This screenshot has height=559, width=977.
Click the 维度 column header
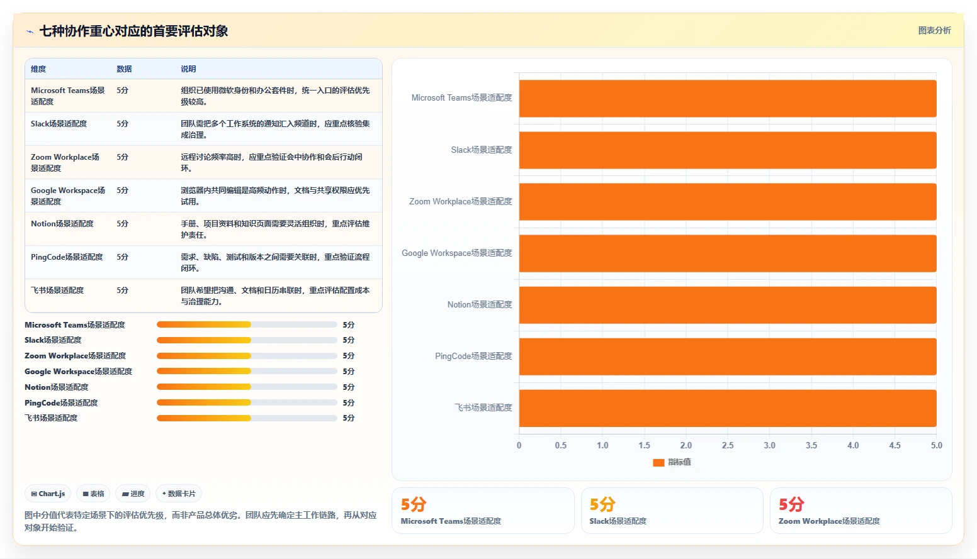coord(38,69)
